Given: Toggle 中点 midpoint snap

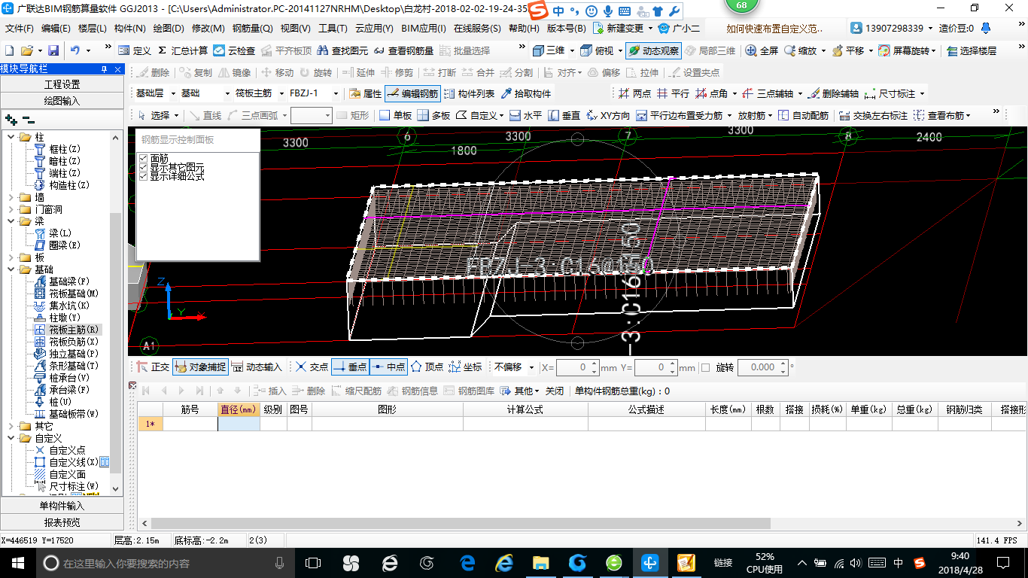Looking at the screenshot, I should [x=388, y=367].
